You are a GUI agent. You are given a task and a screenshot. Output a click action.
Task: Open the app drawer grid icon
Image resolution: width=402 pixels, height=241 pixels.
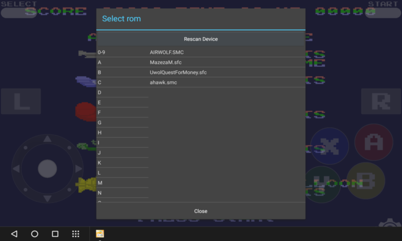pos(76,234)
